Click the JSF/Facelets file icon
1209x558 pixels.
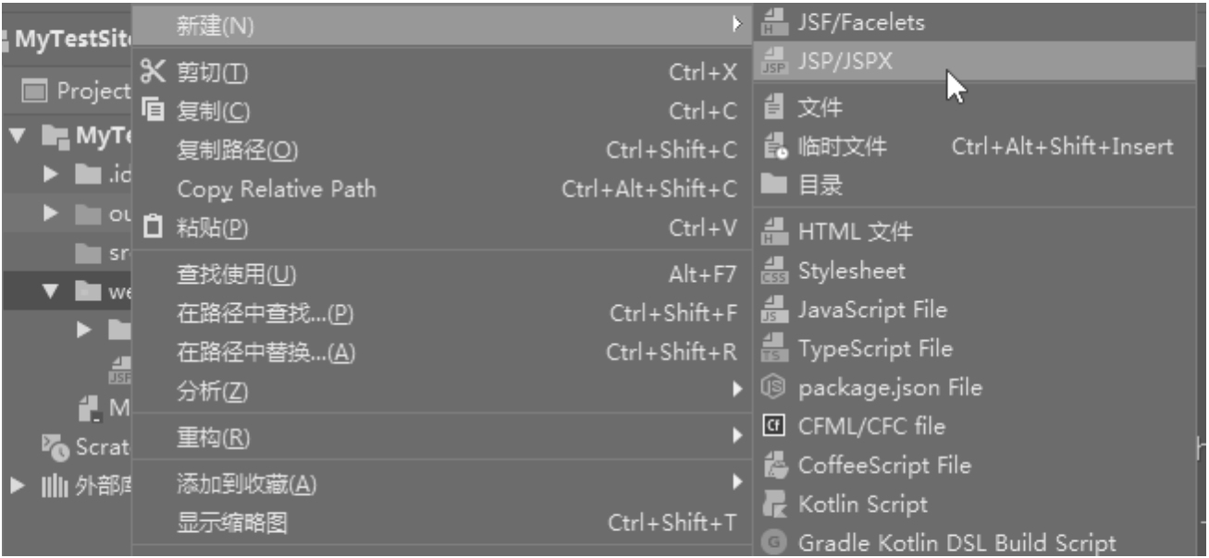tap(773, 23)
